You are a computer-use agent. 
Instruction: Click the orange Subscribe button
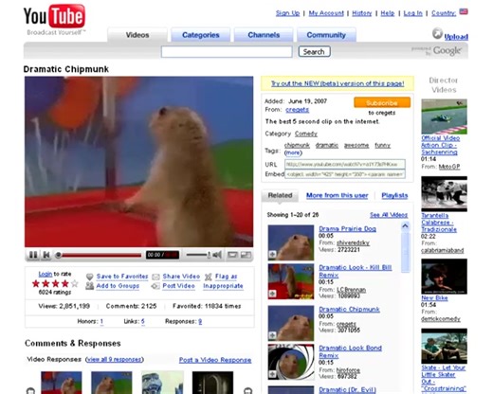pyautogui.click(x=382, y=102)
